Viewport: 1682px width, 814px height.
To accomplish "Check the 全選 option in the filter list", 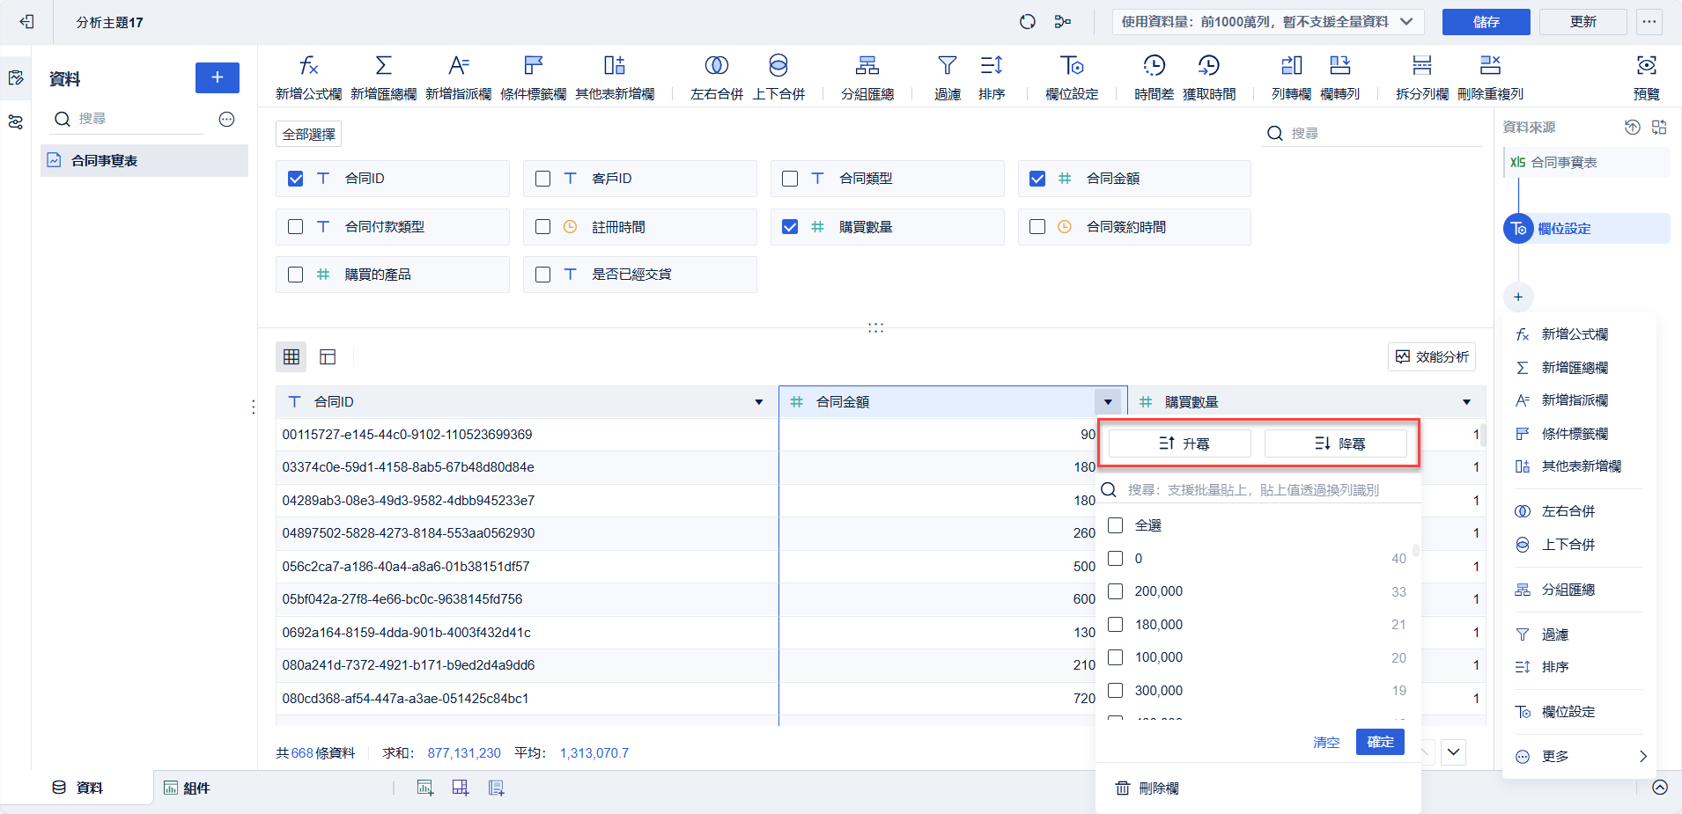I will 1116,524.
